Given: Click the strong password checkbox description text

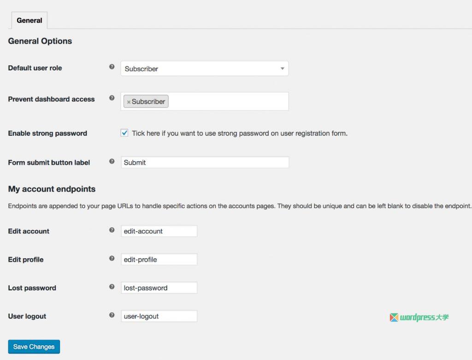Looking at the screenshot, I should pyautogui.click(x=239, y=134).
